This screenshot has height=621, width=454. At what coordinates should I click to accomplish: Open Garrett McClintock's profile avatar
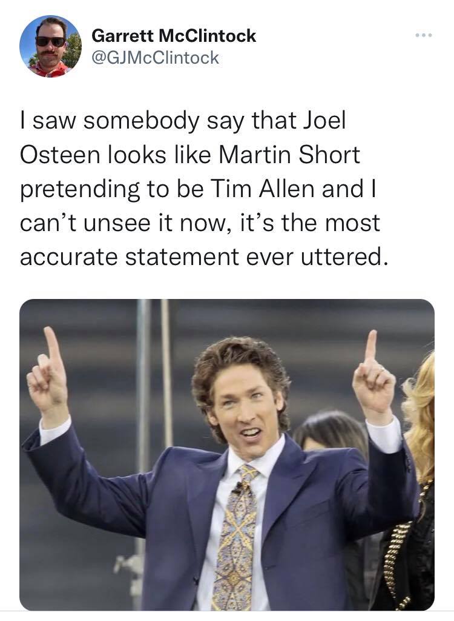click(51, 46)
